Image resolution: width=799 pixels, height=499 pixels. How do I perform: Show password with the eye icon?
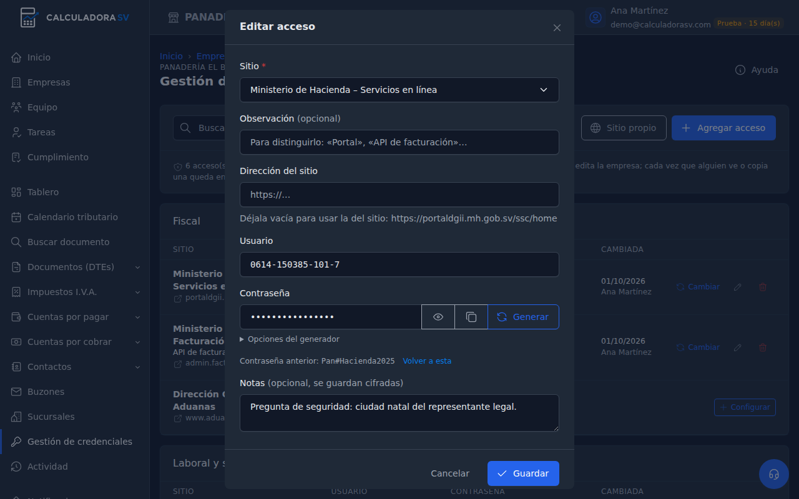coord(438,317)
